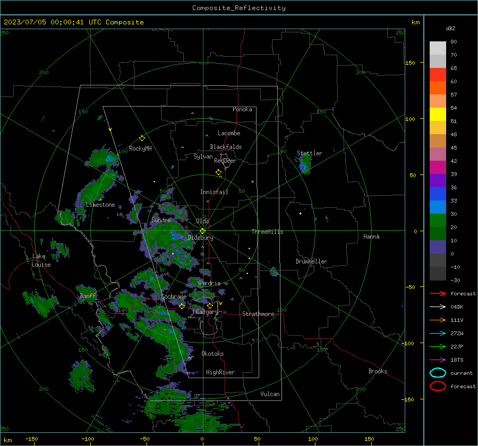The image size is (478, 446).
Task: Click the yellow diamond marker below Cochrane
Action: coord(182,307)
